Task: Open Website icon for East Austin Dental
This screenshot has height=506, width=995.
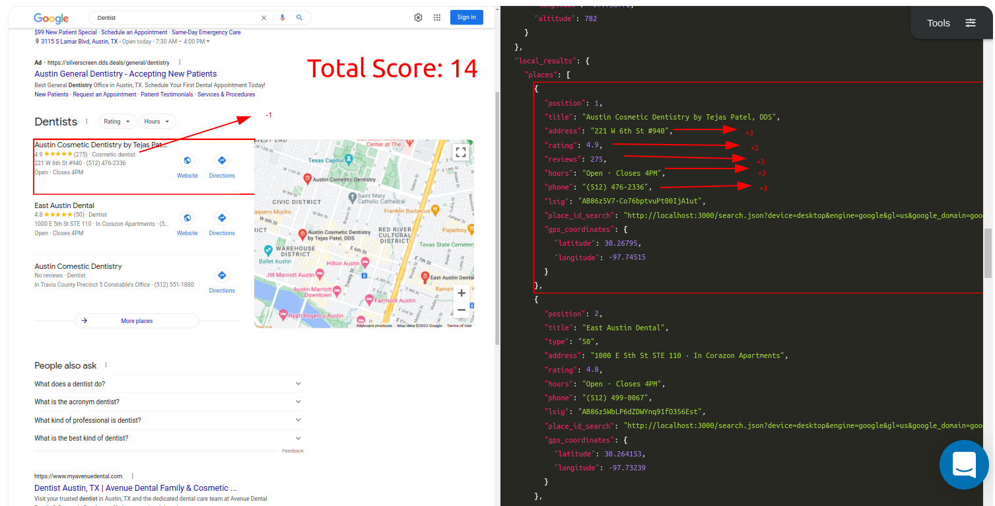Action: [x=188, y=218]
